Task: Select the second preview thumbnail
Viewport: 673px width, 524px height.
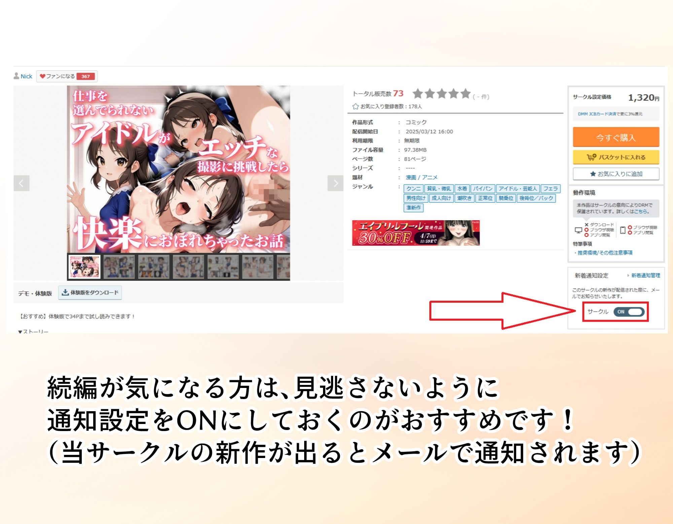Action: pos(118,266)
